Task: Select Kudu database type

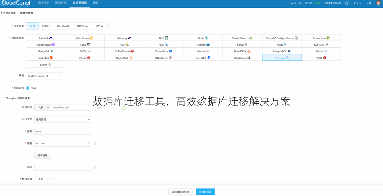Action: pos(282,44)
